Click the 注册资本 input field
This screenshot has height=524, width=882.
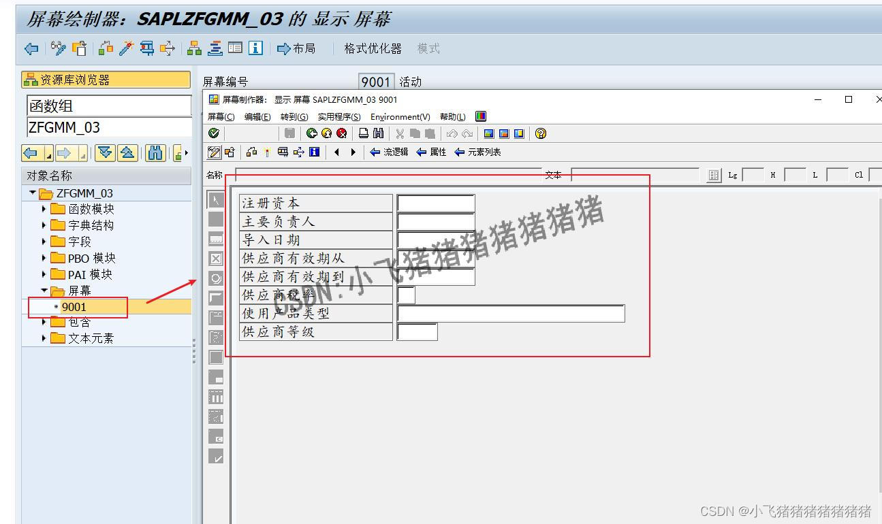click(x=436, y=203)
